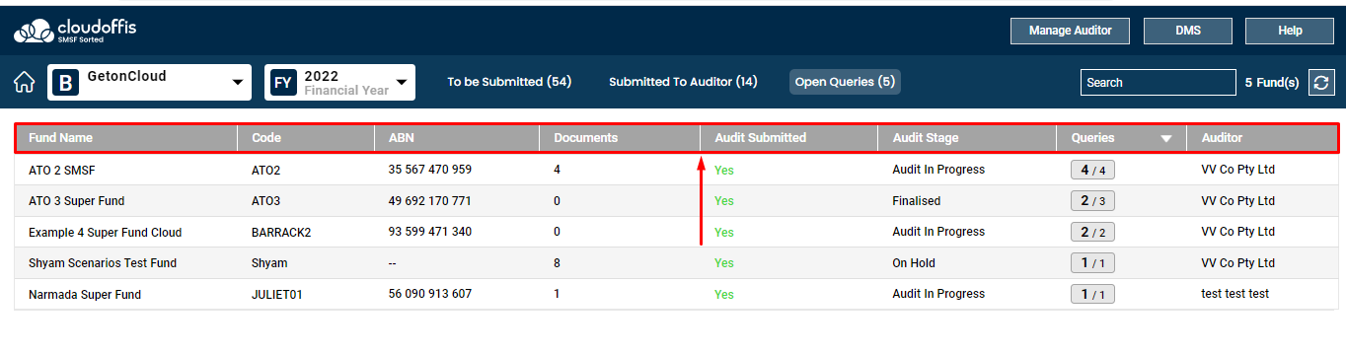This screenshot has height=355, width=1346.
Task: Click Yes in ATO 2 SMSF row
Action: coord(724,171)
